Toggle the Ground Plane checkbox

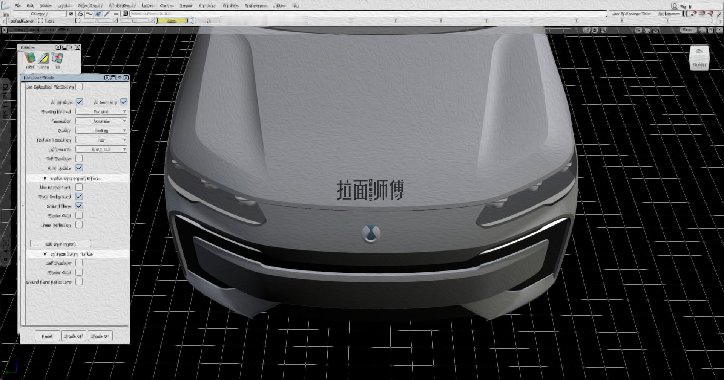tap(79, 206)
